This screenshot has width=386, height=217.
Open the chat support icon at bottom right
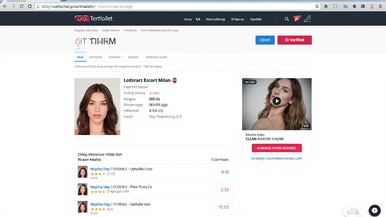(375, 210)
